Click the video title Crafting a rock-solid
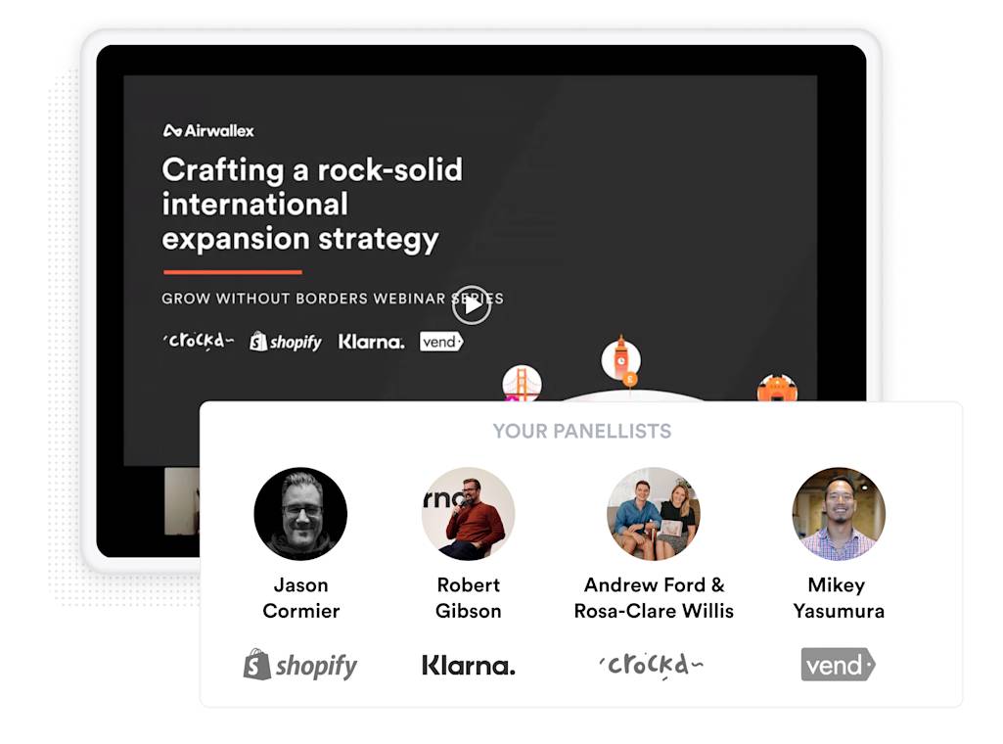The image size is (1003, 744). [x=311, y=204]
